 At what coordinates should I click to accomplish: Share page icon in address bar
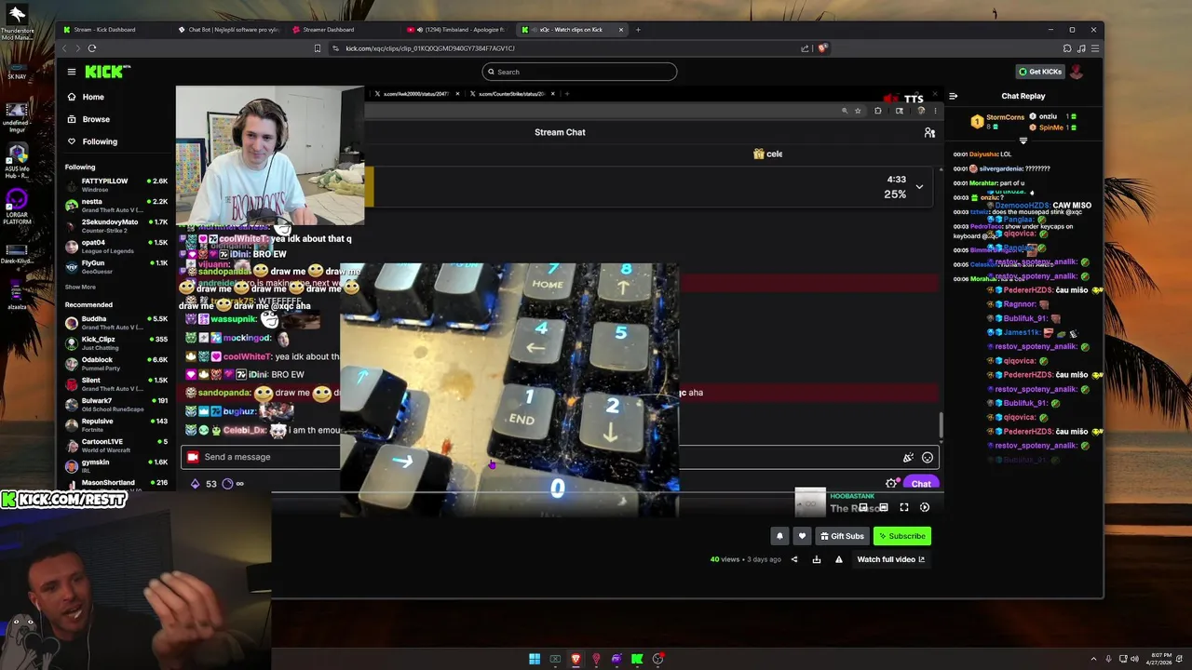click(805, 48)
